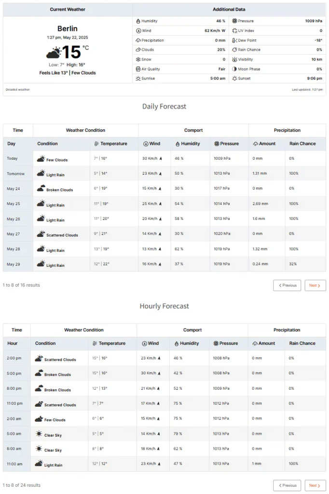This screenshot has height=494, width=329.
Task: Click the 1:27 pm, May 22, 2025 date text
Action: coord(68,38)
